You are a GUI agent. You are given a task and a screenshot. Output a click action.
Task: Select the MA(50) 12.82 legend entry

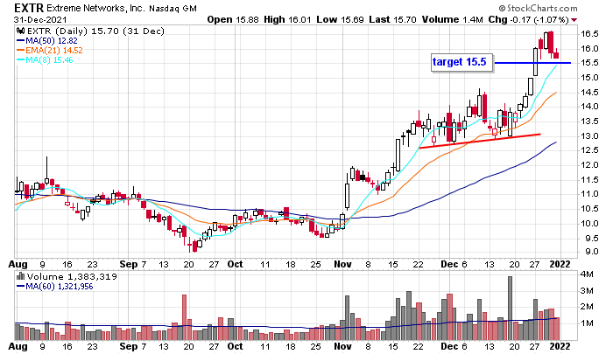(x=47, y=40)
